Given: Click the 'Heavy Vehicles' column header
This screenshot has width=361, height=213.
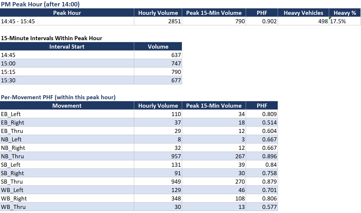Looking at the screenshot, I should [303, 13].
